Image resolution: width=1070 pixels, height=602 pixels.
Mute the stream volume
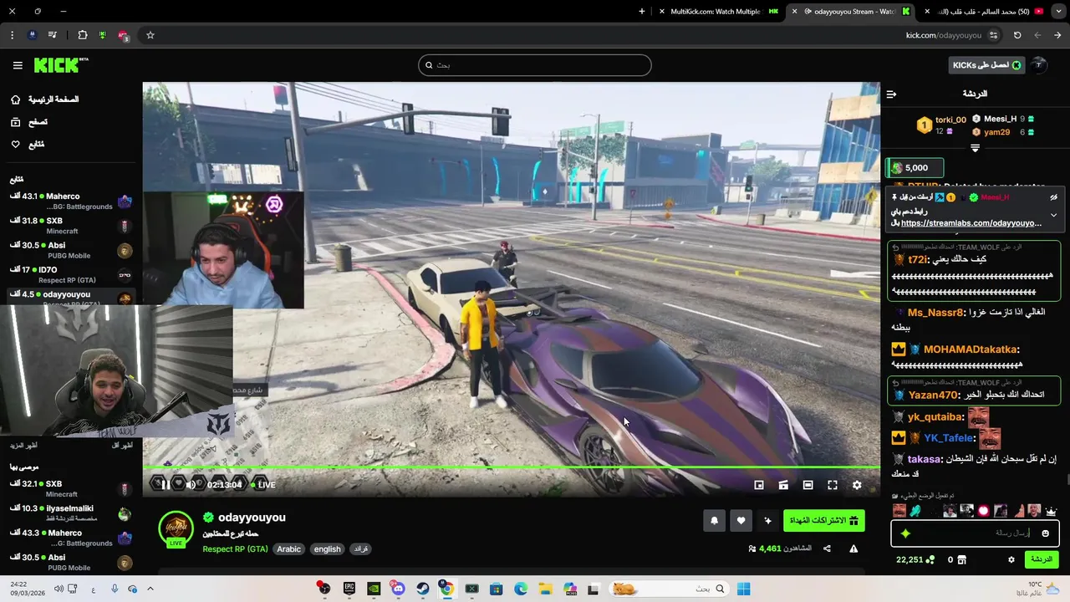coord(191,484)
